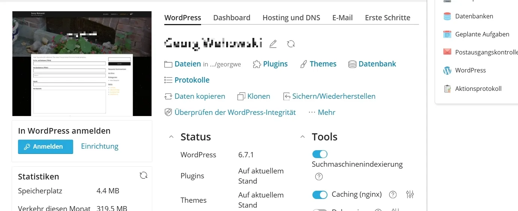
Task: Click the Speicherplatz 4.4 MB value
Action: [x=108, y=191]
